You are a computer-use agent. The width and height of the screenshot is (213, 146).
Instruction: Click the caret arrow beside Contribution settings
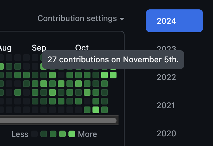pos(122,19)
